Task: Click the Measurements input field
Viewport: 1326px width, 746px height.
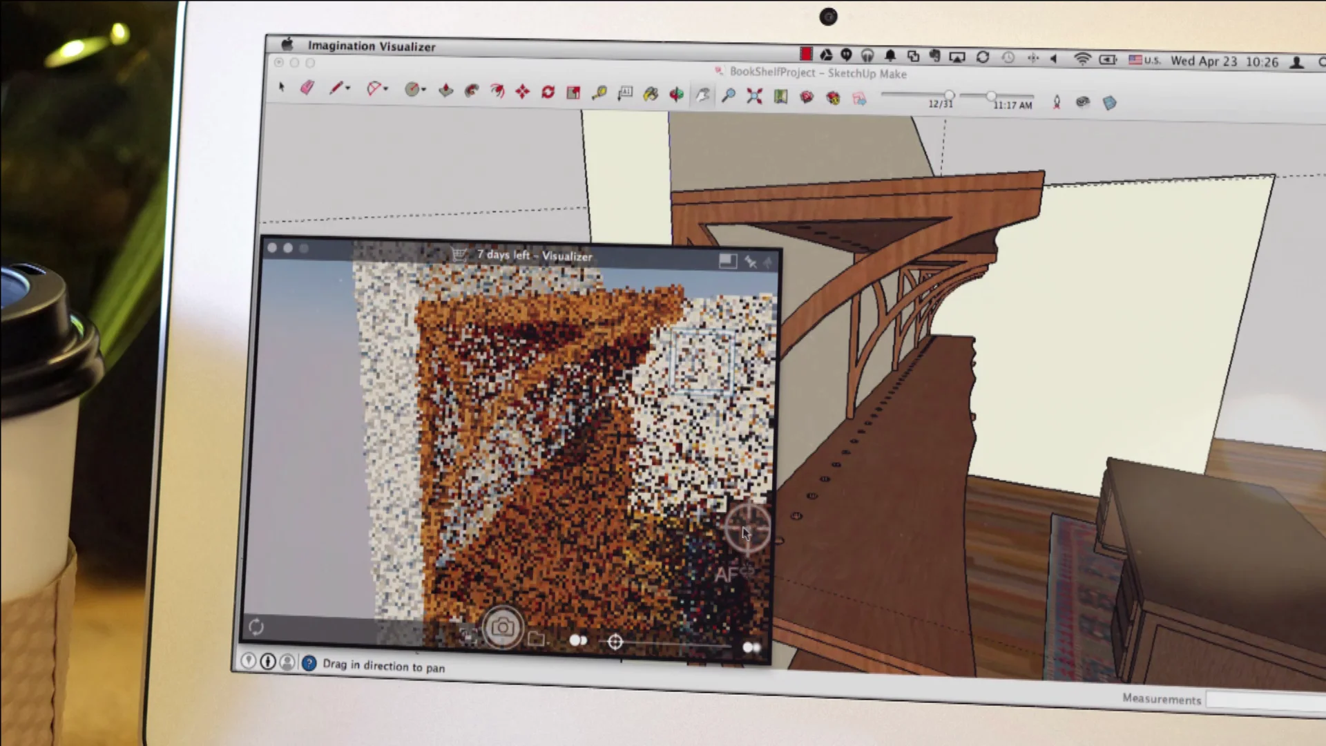Action: coord(1264,700)
